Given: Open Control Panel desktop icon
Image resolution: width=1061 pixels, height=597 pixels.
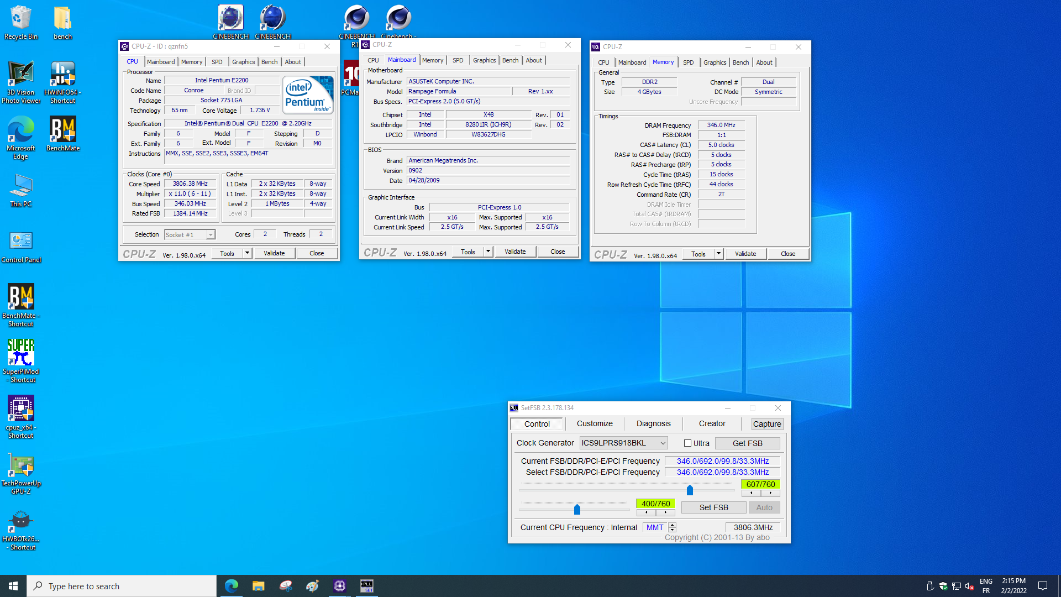Looking at the screenshot, I should click(x=20, y=245).
